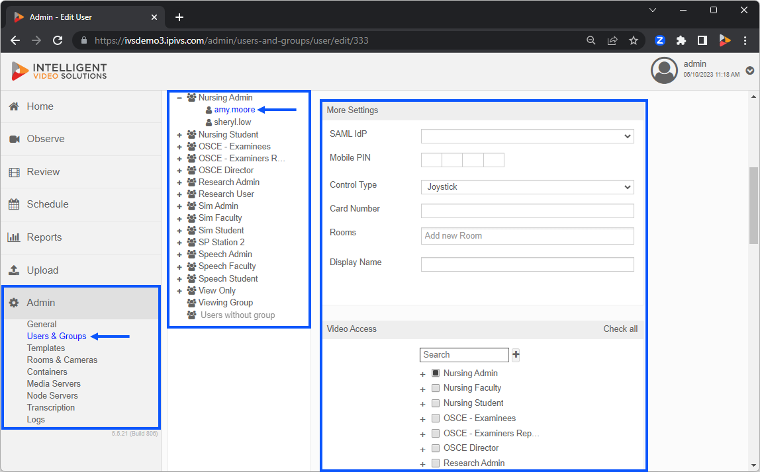
Task: Open the SAML IdP dropdown
Action: coord(528,136)
